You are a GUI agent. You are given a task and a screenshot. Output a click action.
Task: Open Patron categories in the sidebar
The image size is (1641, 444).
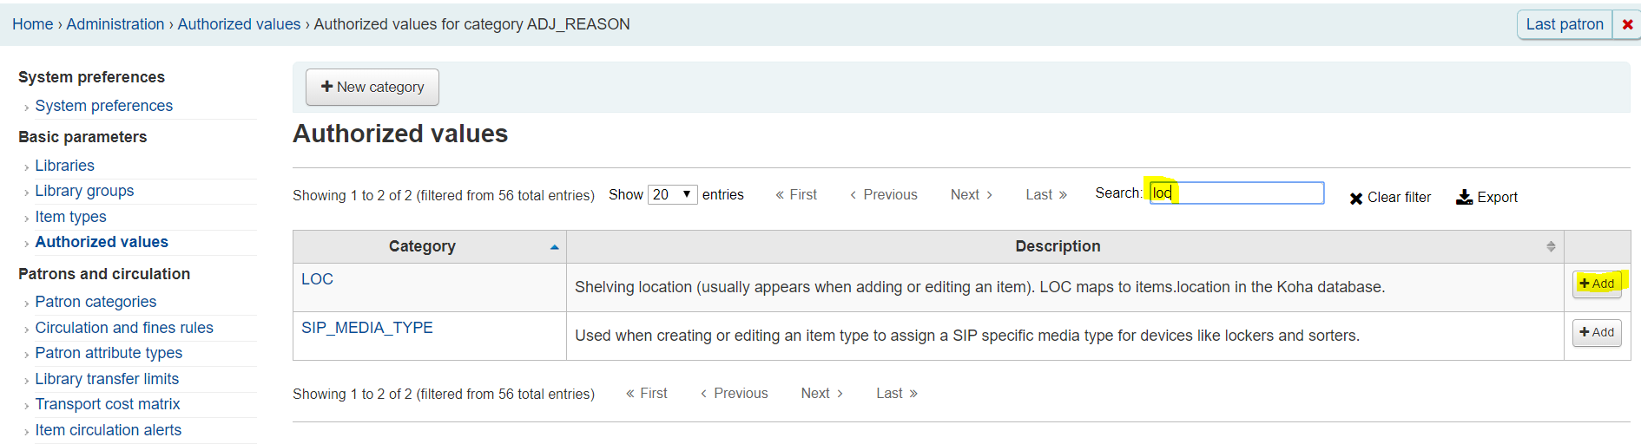click(96, 302)
